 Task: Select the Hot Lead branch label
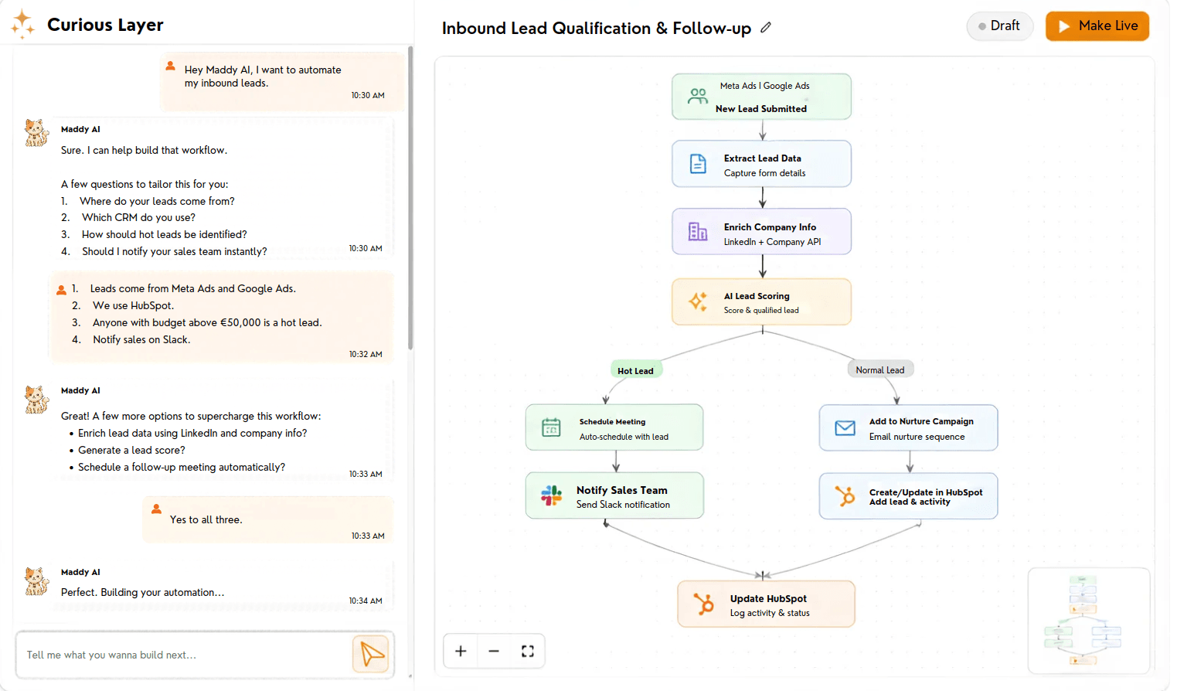click(x=635, y=371)
